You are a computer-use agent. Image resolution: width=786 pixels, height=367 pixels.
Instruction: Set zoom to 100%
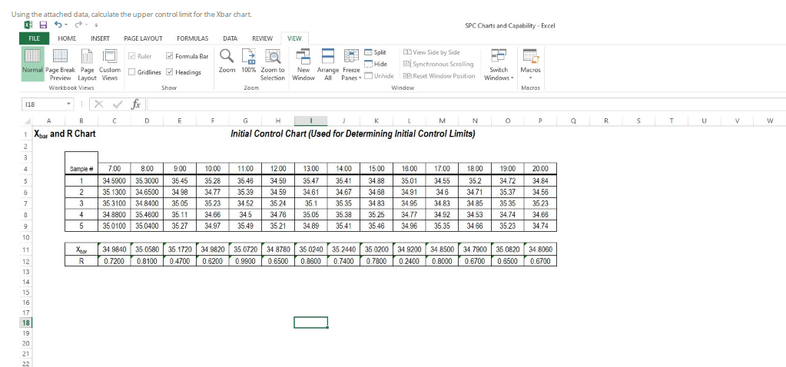[x=249, y=61]
